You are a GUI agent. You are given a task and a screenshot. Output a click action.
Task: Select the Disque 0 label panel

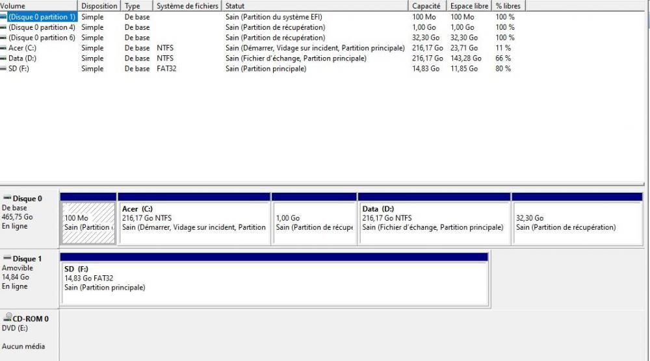[29, 219]
